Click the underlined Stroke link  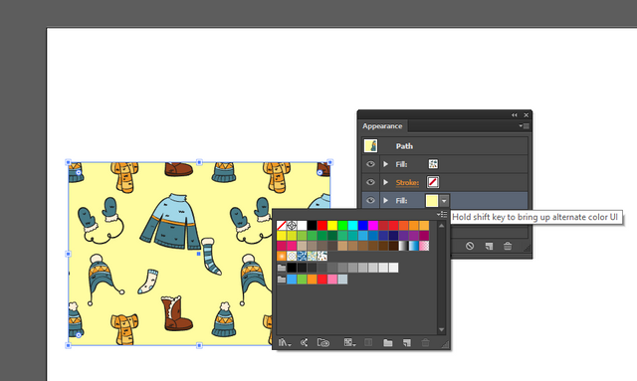click(407, 183)
